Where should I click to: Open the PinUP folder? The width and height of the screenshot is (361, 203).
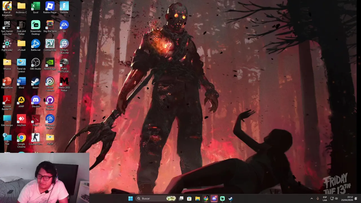50,139
